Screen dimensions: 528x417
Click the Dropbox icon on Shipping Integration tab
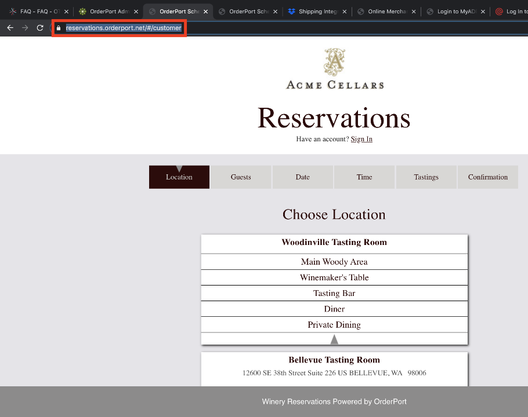(x=292, y=12)
